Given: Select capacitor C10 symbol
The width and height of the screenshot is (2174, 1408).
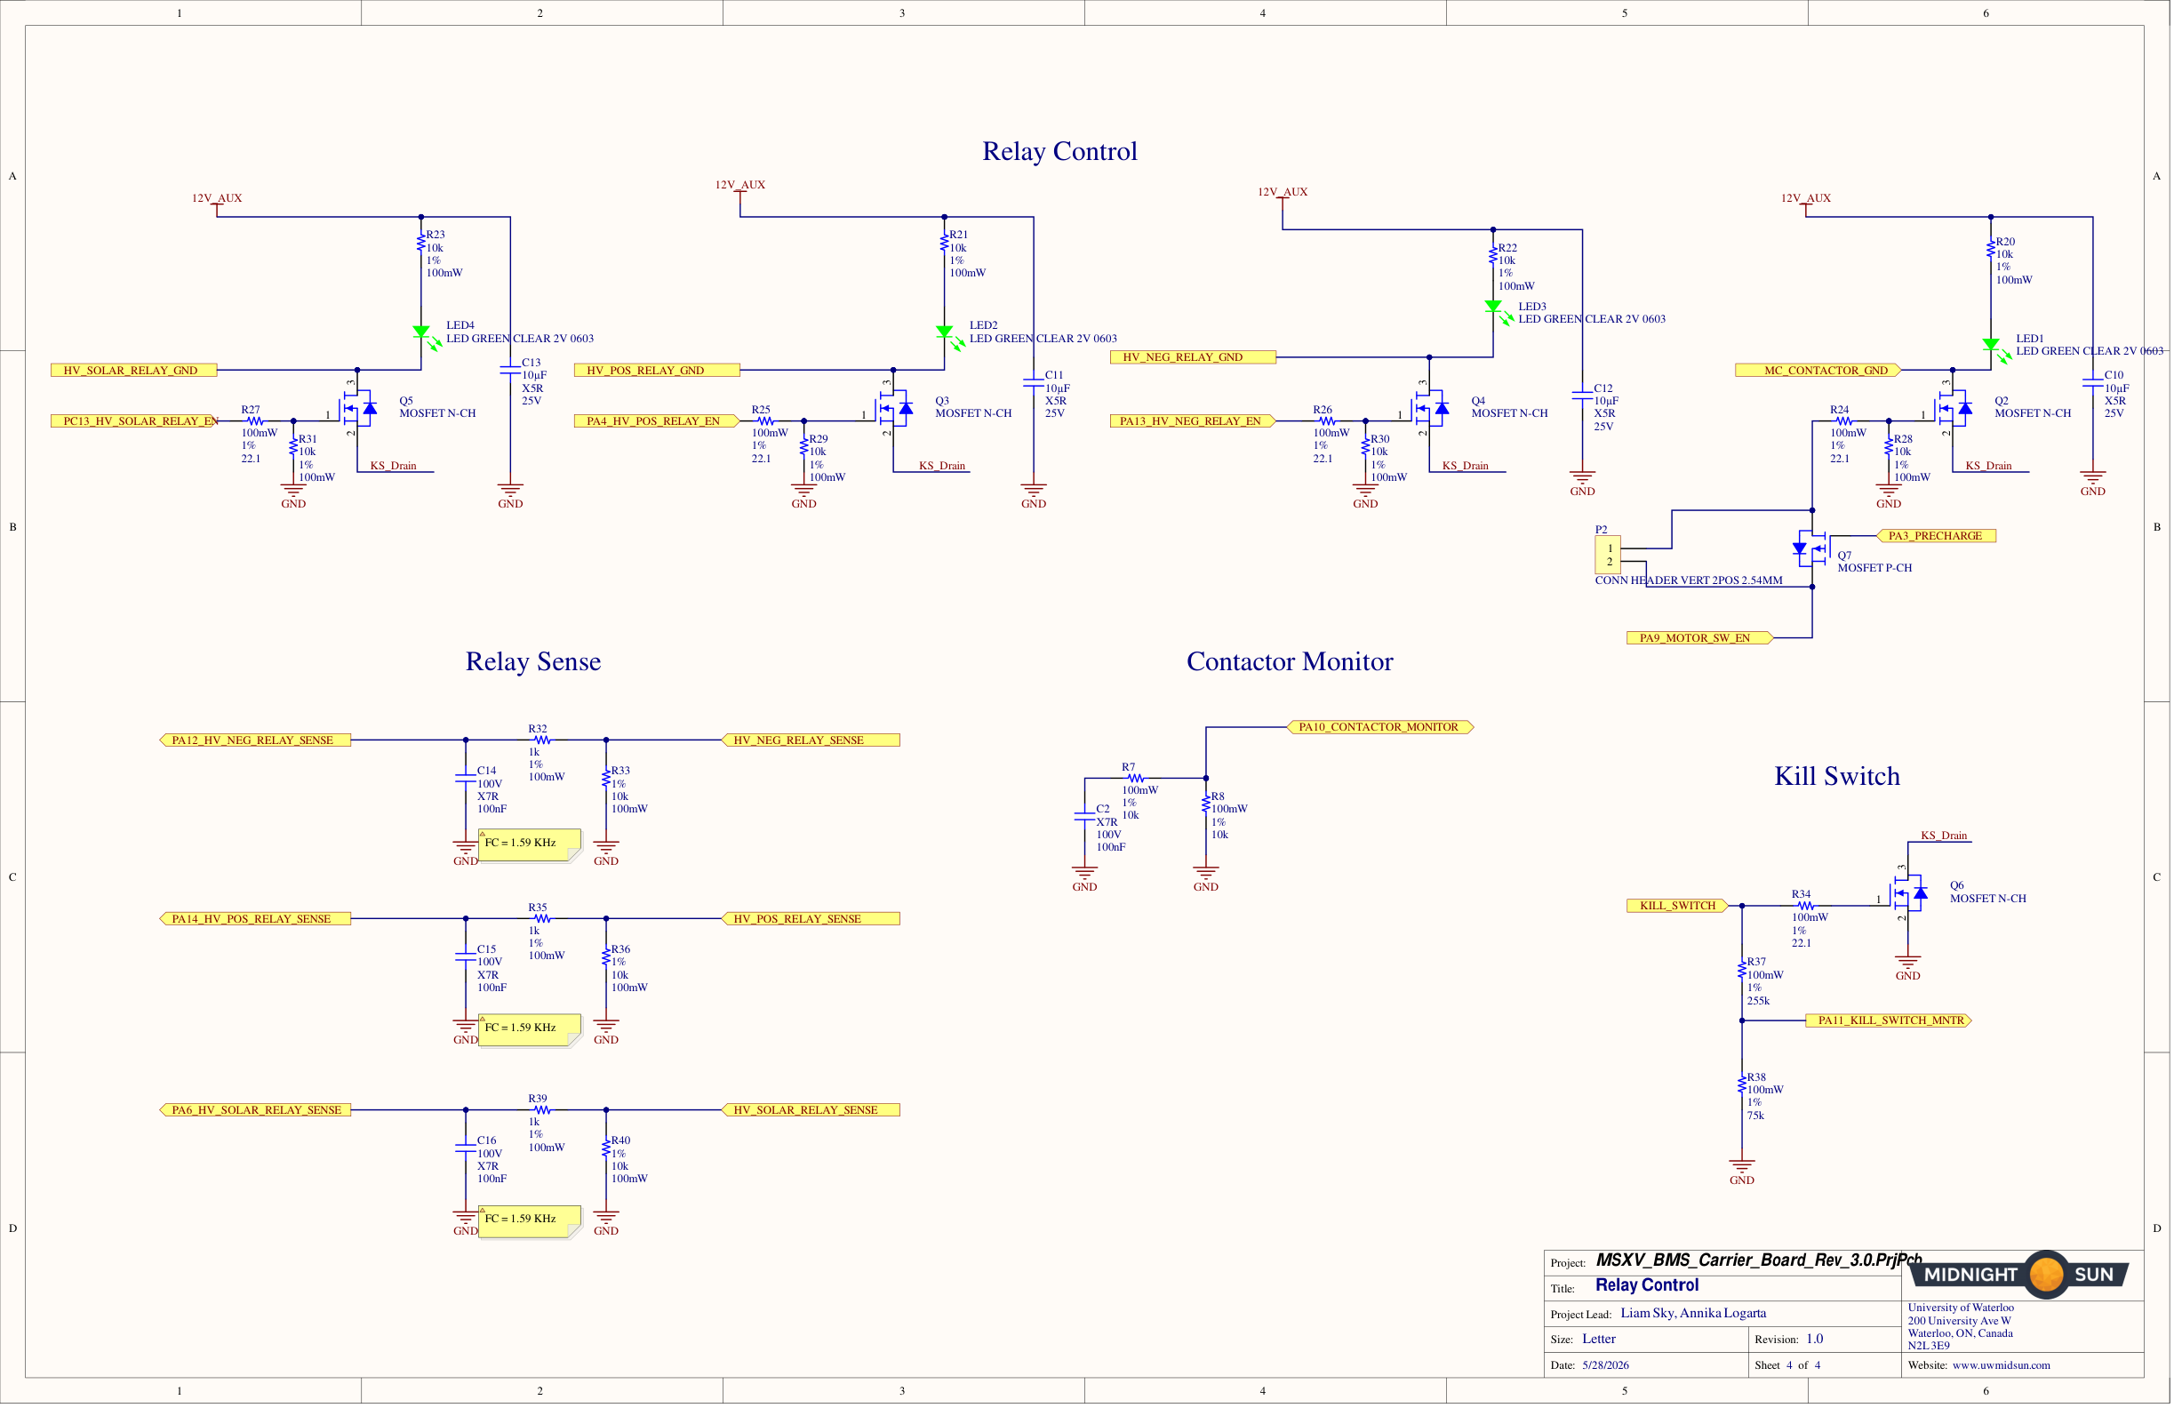Looking at the screenshot, I should tap(2093, 382).
